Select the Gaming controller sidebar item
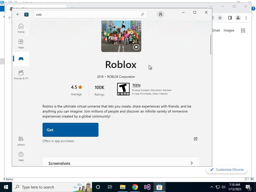Image resolution: width=256 pixels, height=192 pixels. click(x=21, y=59)
